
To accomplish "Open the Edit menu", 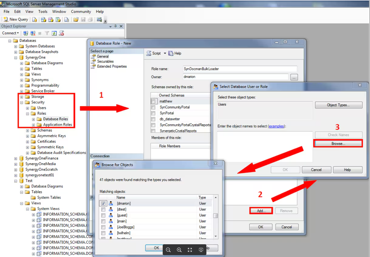I will 17,12.
